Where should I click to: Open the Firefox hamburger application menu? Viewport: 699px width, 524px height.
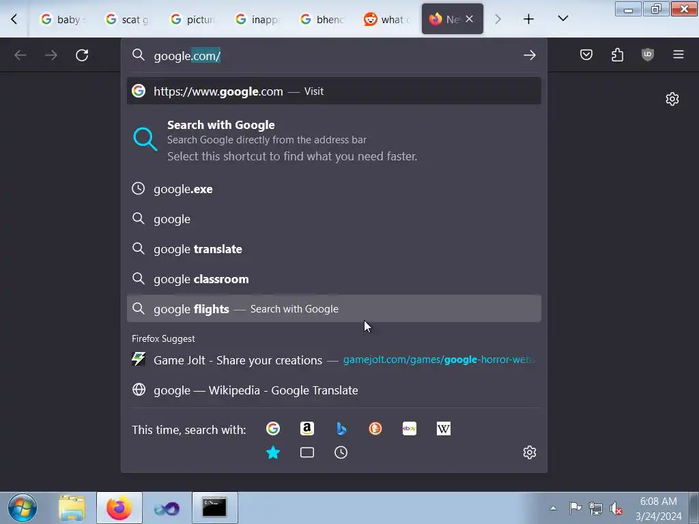(x=679, y=55)
